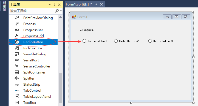Viewport: 198px width, 106px height.
Task: Select the SerialPort label in the toolbox
Action: [31, 60]
